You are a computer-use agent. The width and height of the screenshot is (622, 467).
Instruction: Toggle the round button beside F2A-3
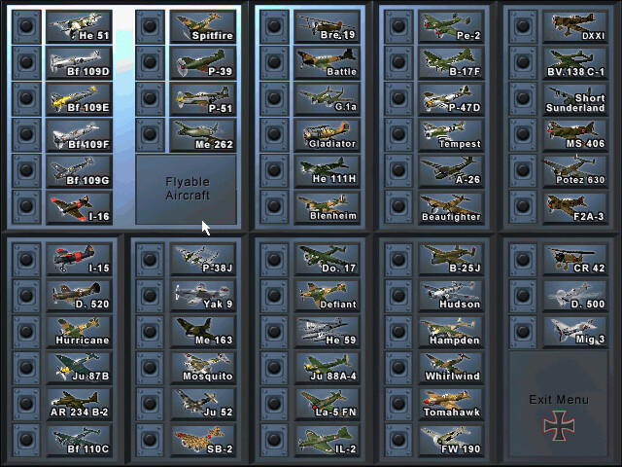click(x=523, y=207)
